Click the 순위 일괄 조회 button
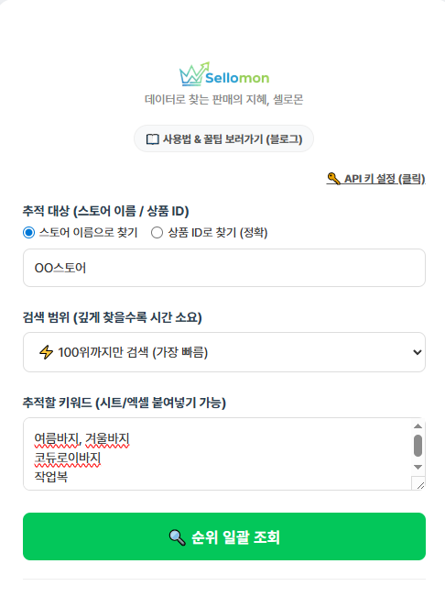The height and width of the screenshot is (597, 445). point(224,536)
